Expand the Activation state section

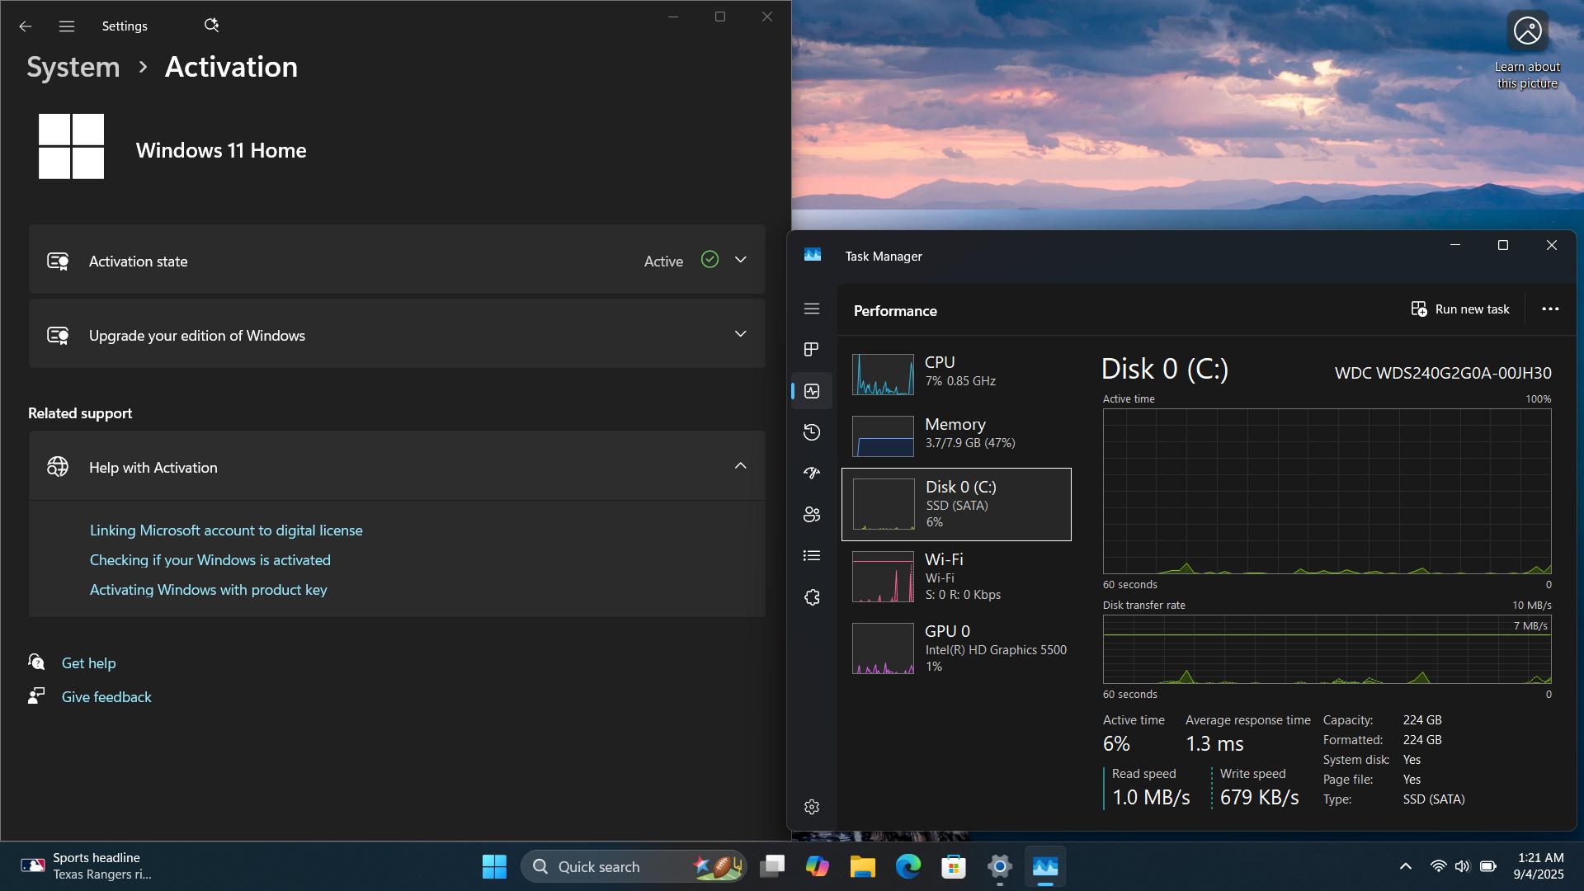point(397,260)
